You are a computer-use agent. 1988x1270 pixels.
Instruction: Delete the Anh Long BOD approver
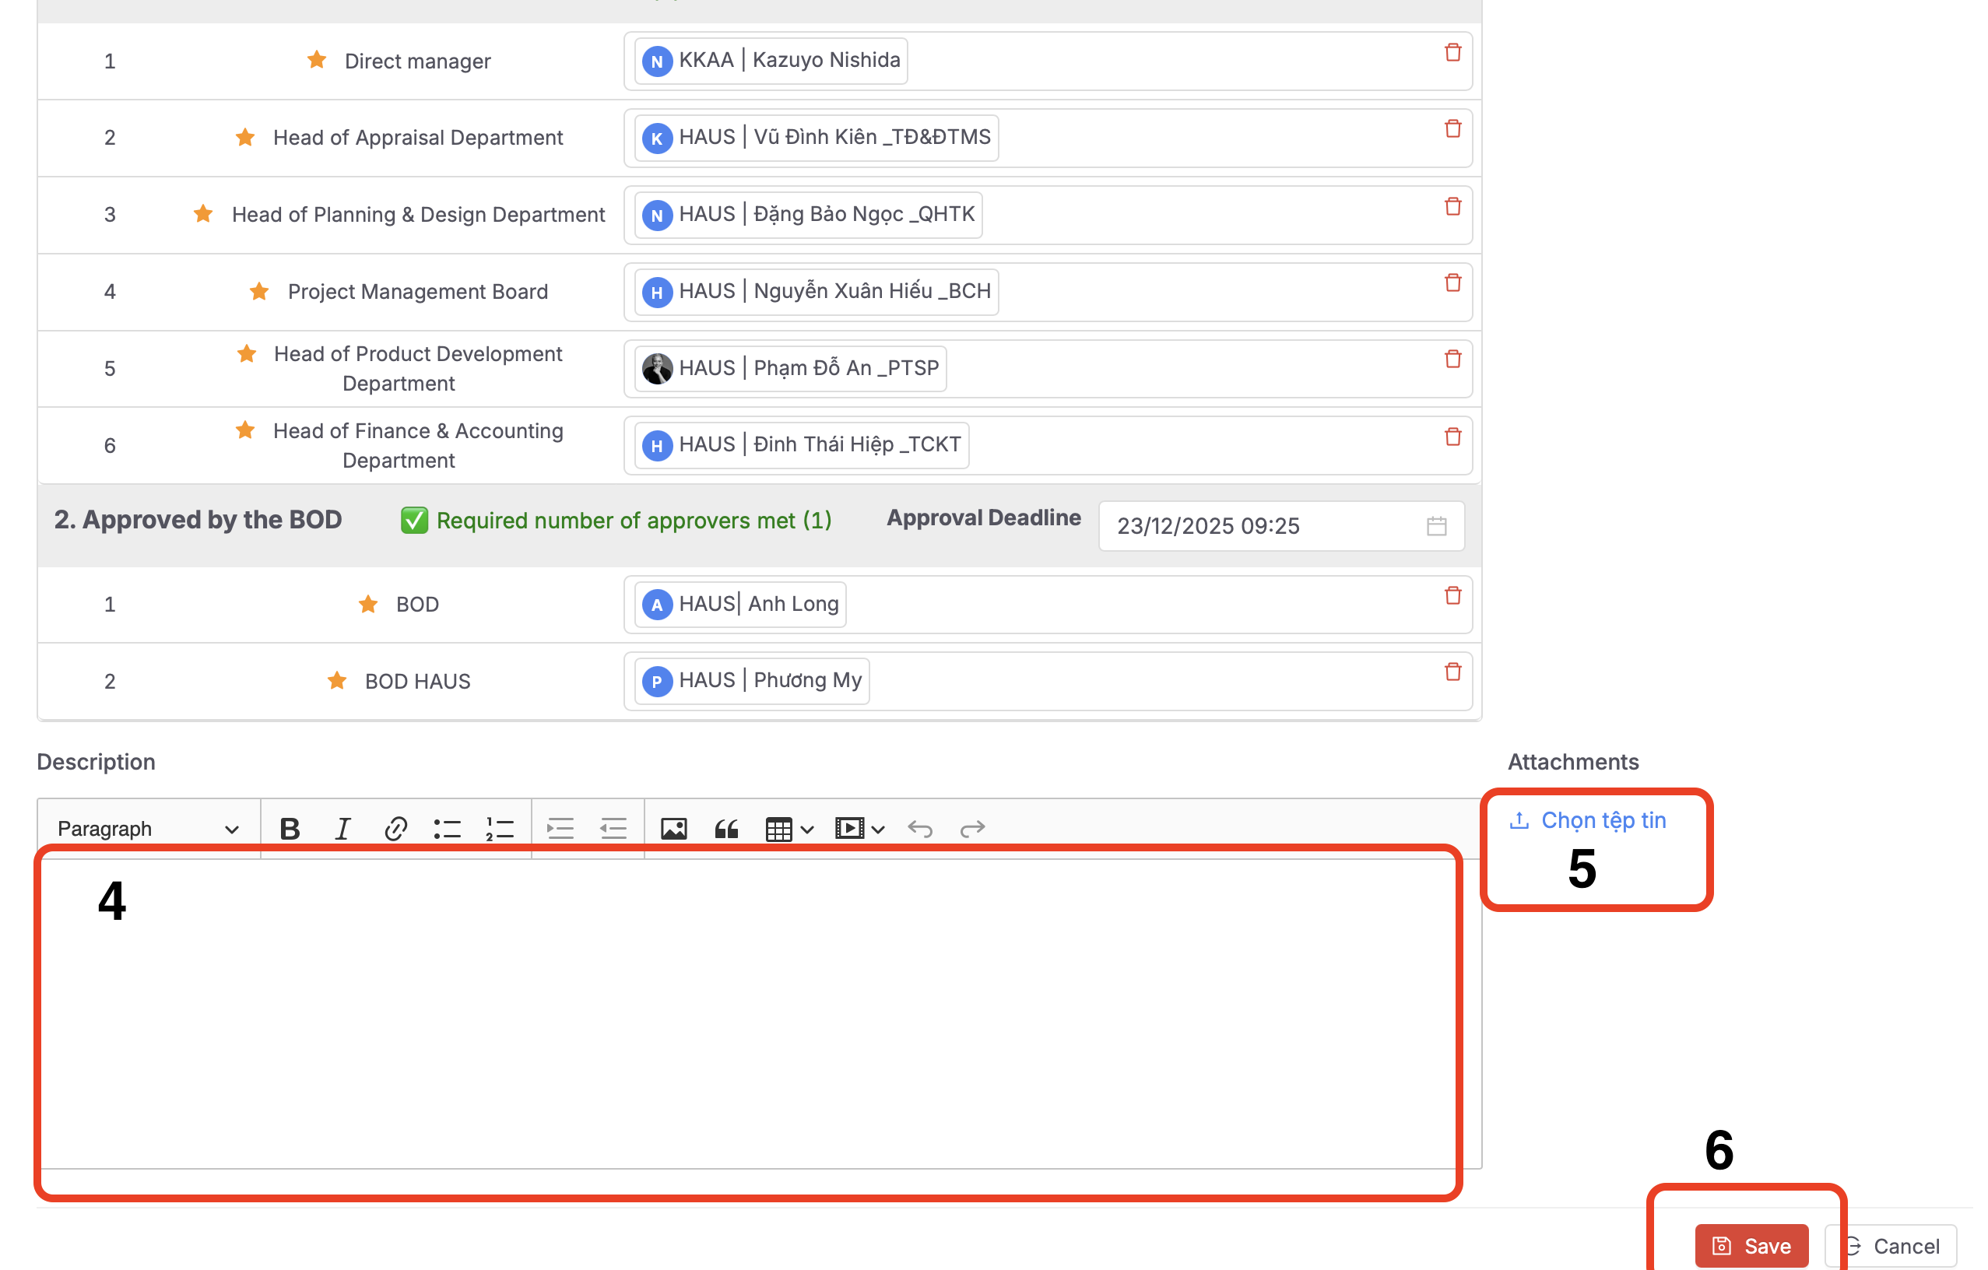pos(1453,596)
